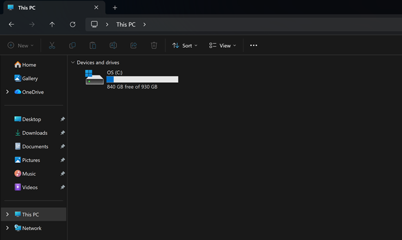Open the Sort dropdown menu
The height and width of the screenshot is (240, 402).
coord(184,45)
